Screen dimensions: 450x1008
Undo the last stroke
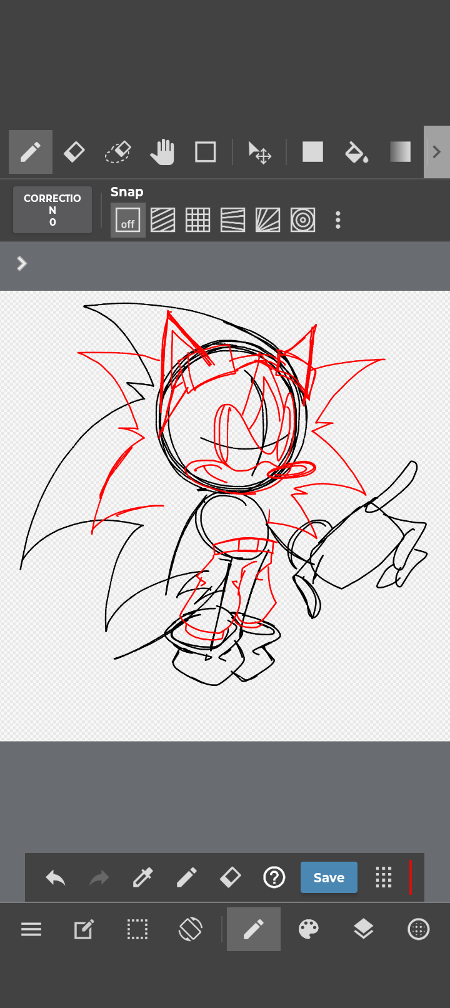click(x=56, y=878)
